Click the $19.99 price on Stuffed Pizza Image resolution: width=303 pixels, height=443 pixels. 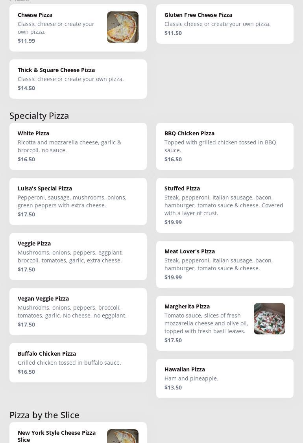(173, 222)
